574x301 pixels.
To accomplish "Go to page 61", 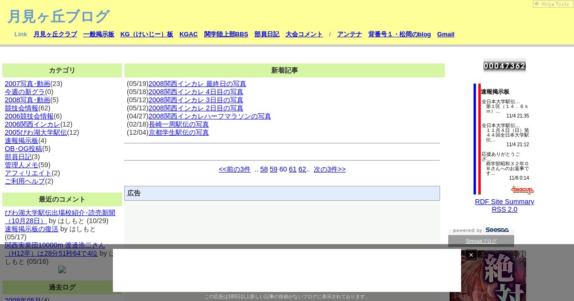I will [x=293, y=169].
